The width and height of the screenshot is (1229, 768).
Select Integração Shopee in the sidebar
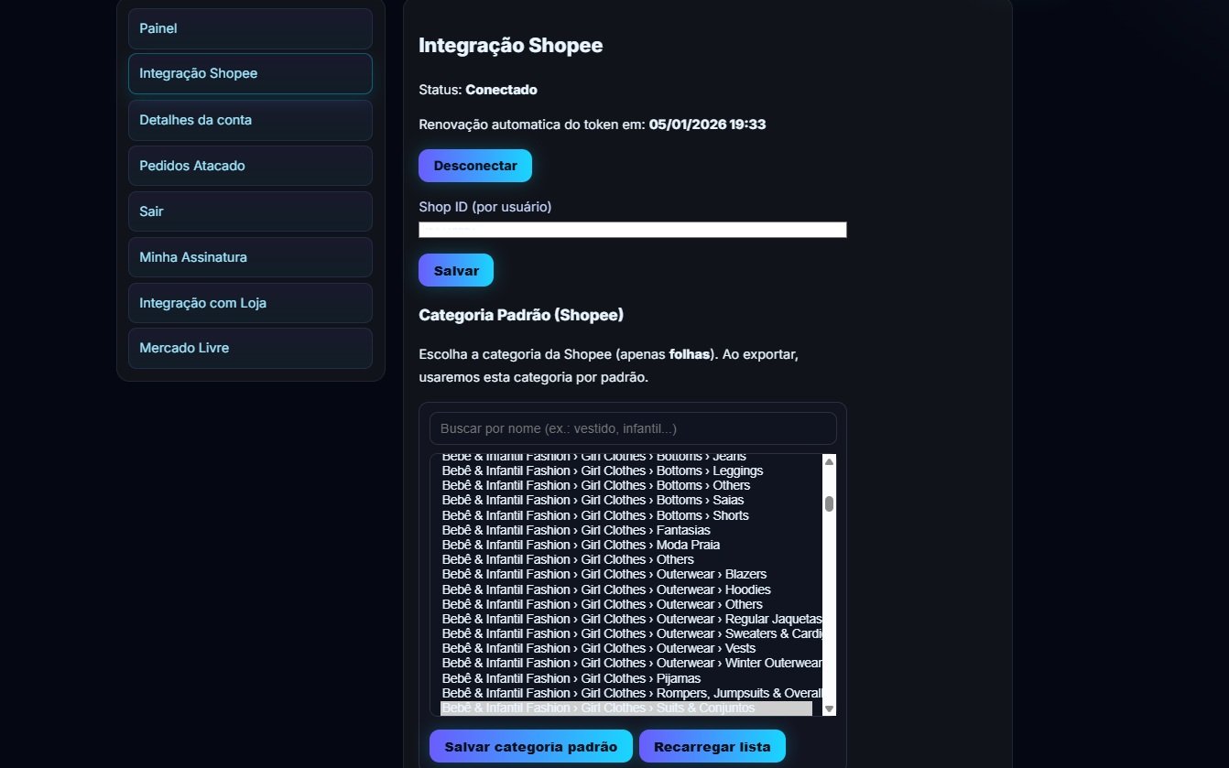pyautogui.click(x=249, y=73)
